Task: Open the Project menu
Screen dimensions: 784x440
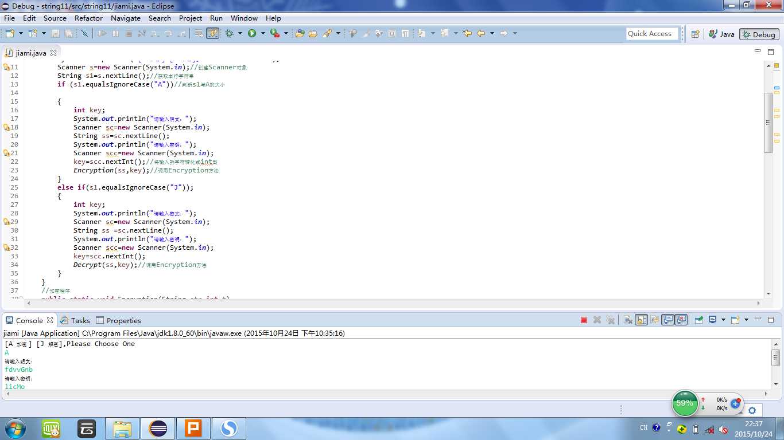Action: click(x=191, y=18)
